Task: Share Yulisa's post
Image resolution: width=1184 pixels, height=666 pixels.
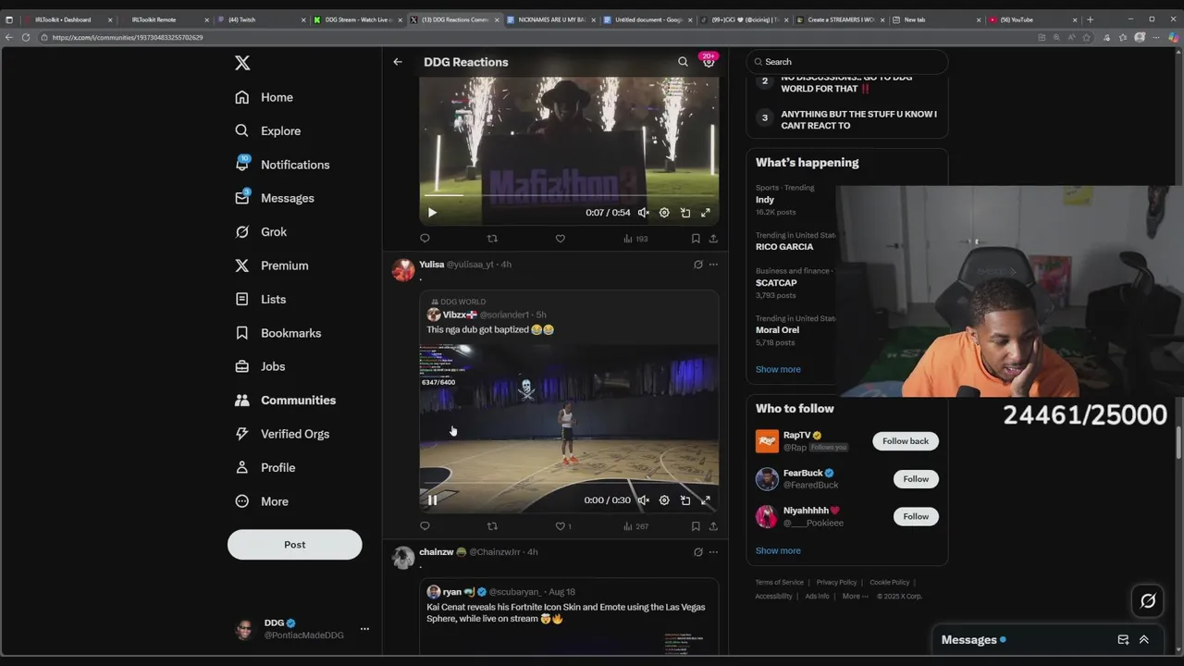Action: tap(713, 526)
